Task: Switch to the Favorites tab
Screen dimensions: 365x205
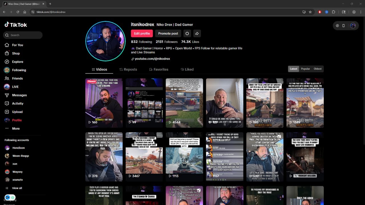Action: tap(159, 69)
